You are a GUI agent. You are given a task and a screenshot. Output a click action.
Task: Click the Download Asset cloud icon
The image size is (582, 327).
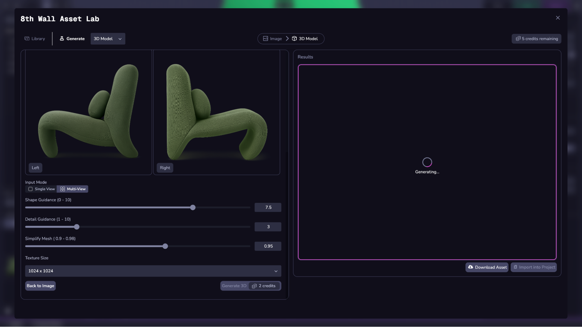tap(470, 267)
